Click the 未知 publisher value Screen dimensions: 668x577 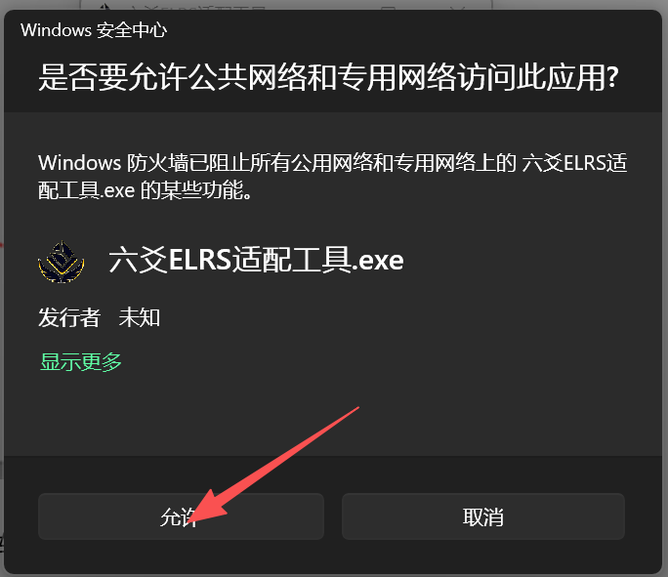click(x=140, y=317)
